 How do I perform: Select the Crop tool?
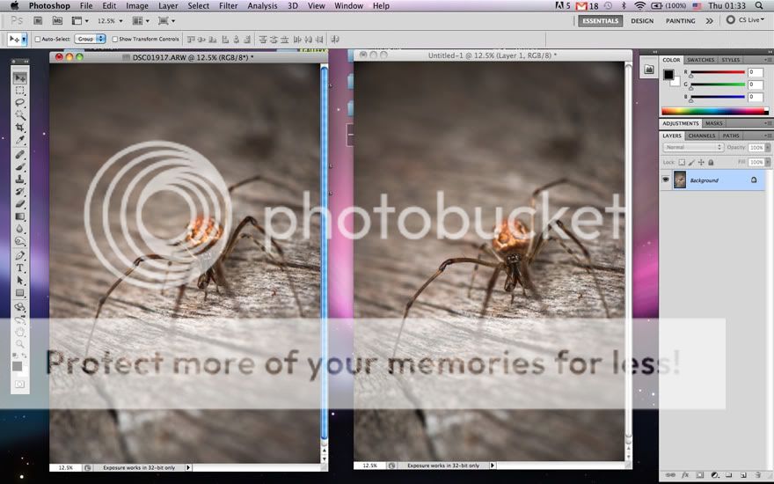tap(19, 128)
